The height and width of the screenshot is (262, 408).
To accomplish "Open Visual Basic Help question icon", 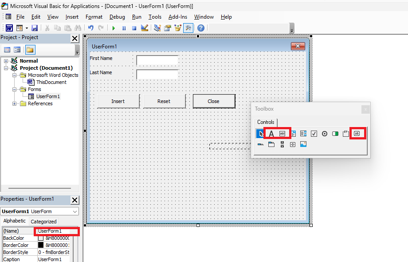I will pos(201,28).
